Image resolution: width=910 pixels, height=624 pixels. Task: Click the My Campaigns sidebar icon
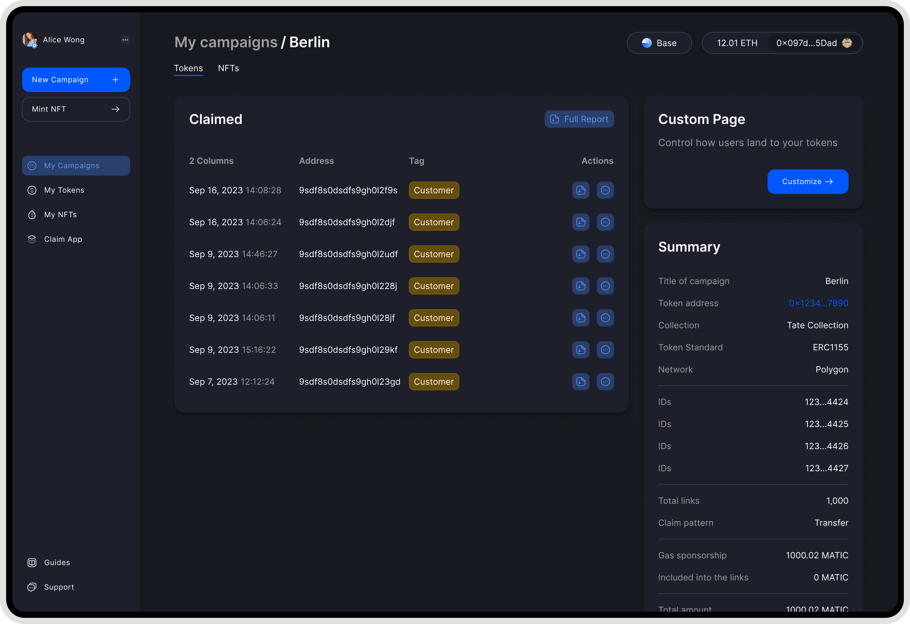pyautogui.click(x=32, y=165)
